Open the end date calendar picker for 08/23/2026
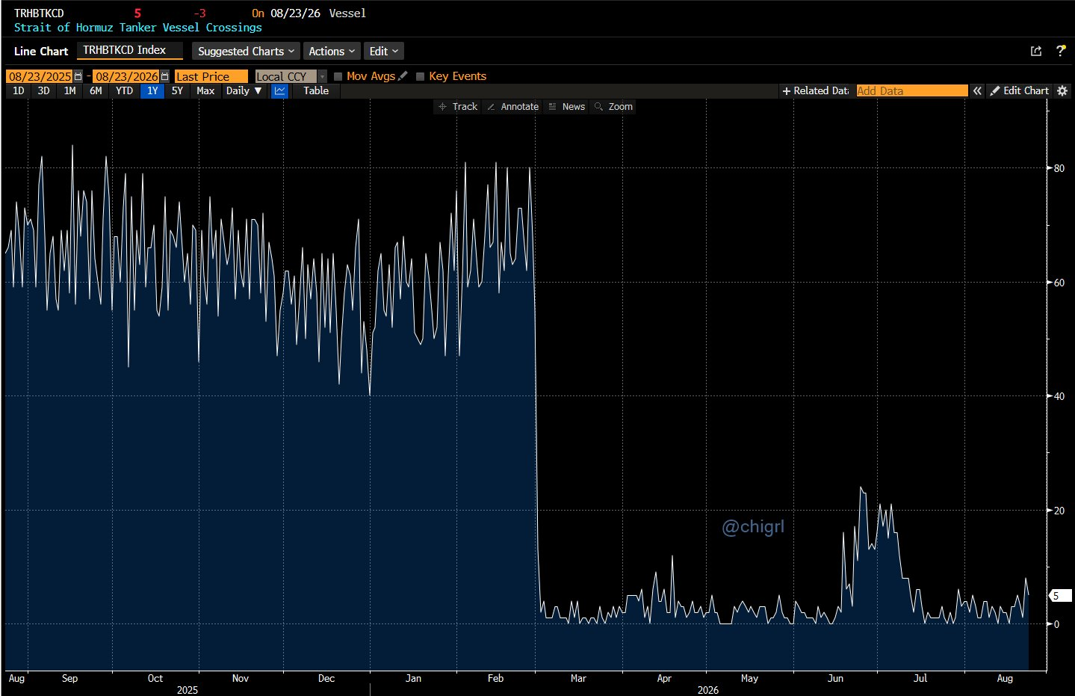 [165, 76]
